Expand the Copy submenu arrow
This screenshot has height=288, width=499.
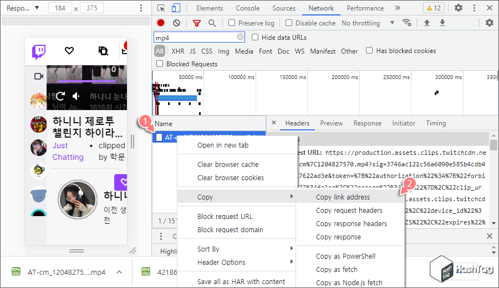point(291,197)
